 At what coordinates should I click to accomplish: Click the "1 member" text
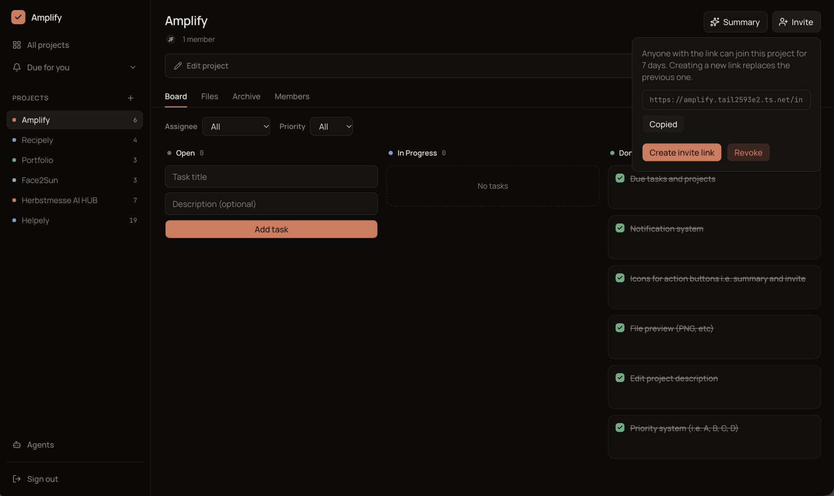click(x=199, y=39)
